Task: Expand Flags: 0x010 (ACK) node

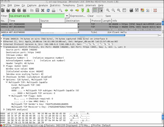Action: pos(4,66)
